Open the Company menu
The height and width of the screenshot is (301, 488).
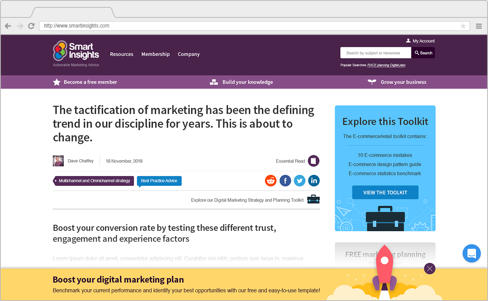point(189,54)
